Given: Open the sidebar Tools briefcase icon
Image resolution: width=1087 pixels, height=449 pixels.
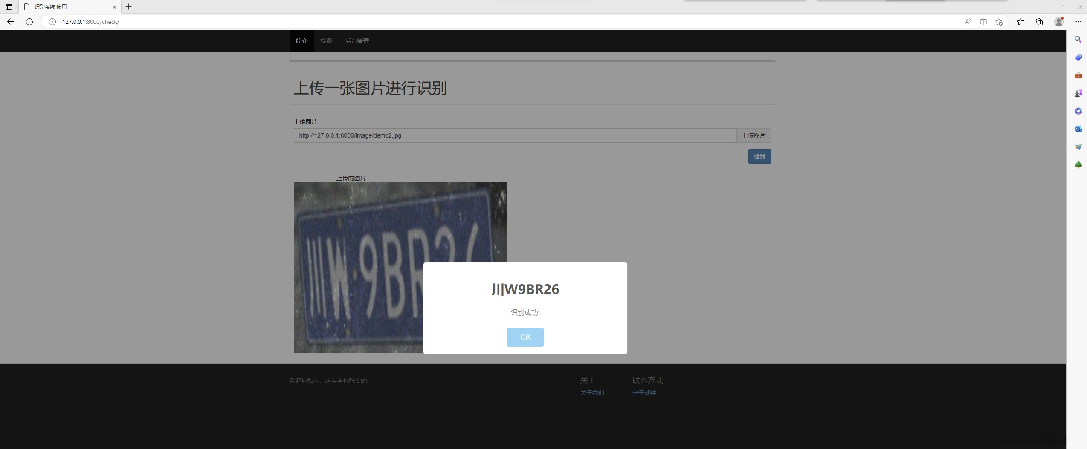Looking at the screenshot, I should point(1078,75).
